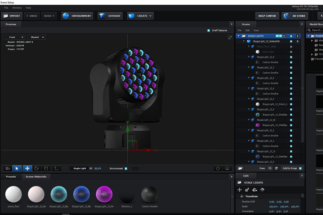This screenshot has height=215, width=323.
Task: Select the plane_floor material sphere
Action: (x=13, y=194)
